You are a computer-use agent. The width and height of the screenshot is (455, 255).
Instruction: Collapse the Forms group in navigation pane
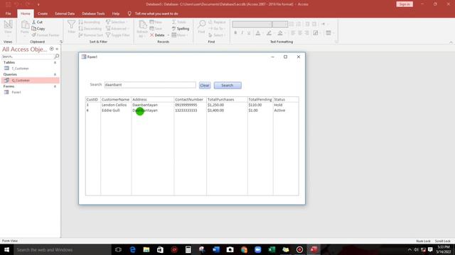click(x=55, y=86)
